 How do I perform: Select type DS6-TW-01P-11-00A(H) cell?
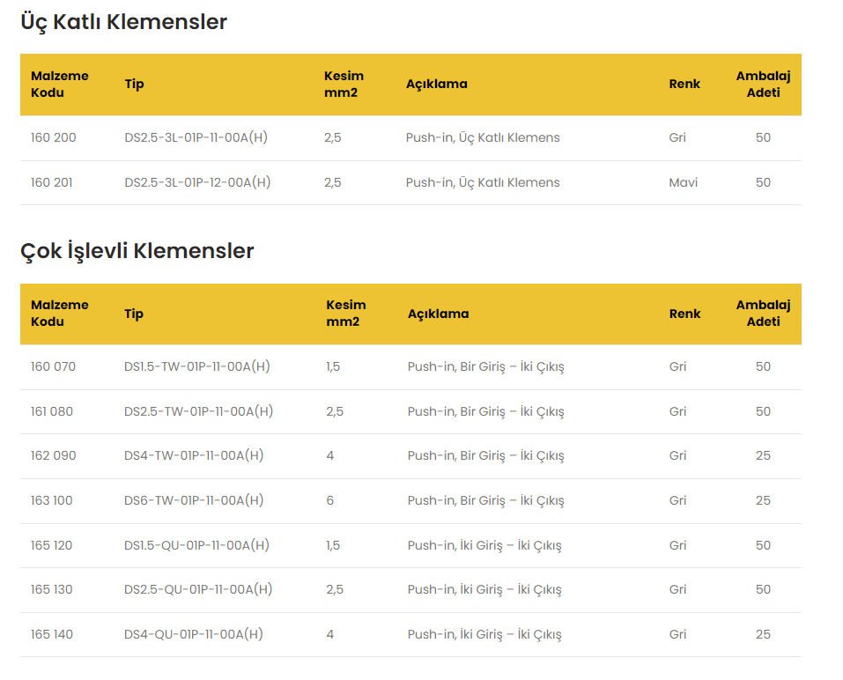click(x=194, y=500)
